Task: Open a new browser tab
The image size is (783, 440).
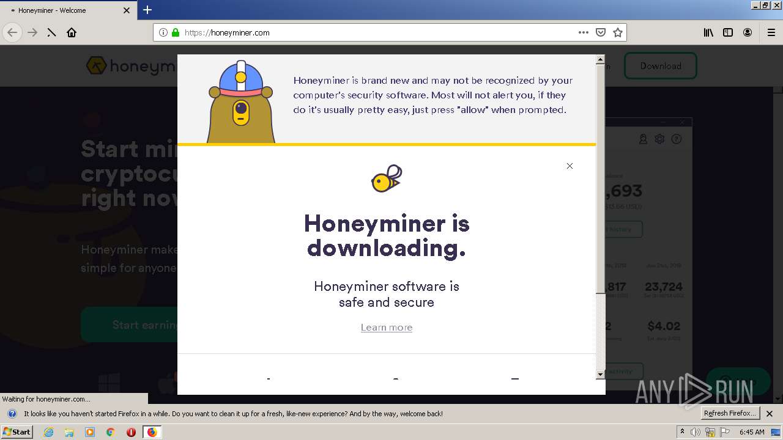Action: 147,10
